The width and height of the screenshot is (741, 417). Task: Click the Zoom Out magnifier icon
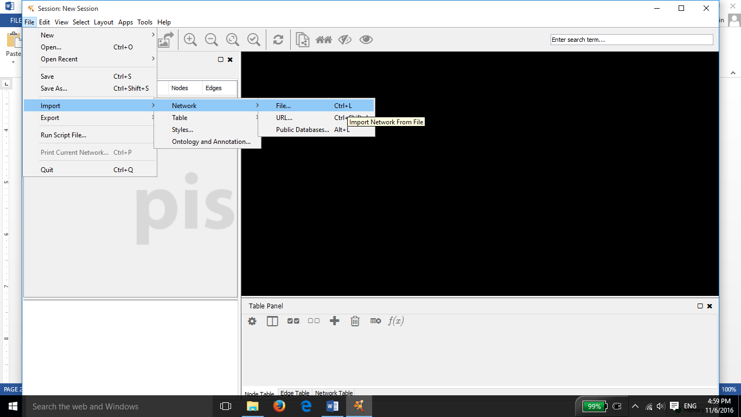pyautogui.click(x=212, y=40)
